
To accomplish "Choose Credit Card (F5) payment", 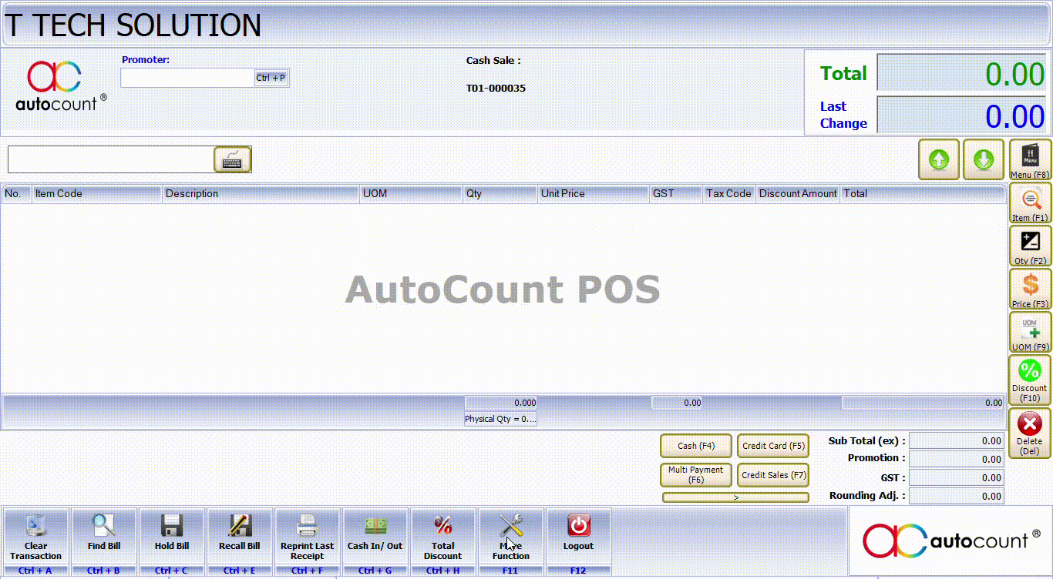I will tap(773, 446).
